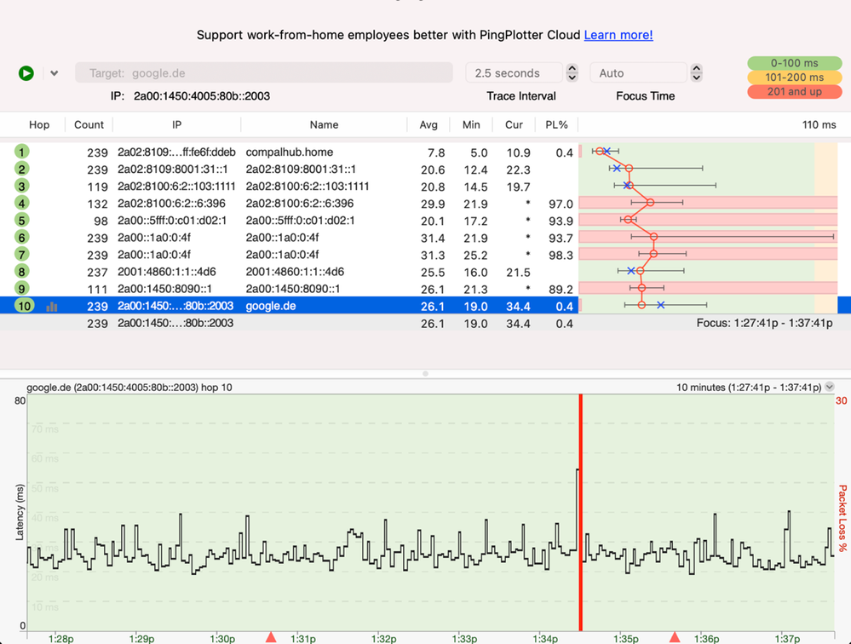Click the google.de name in hop 10
The image size is (851, 644).
271,306
